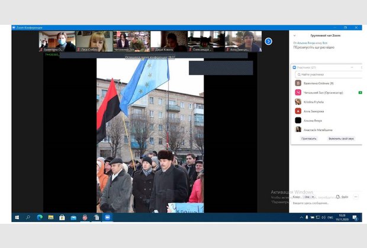The image size is (367, 248).
Task: Expand the participants panel options arrow
Action: [353, 67]
